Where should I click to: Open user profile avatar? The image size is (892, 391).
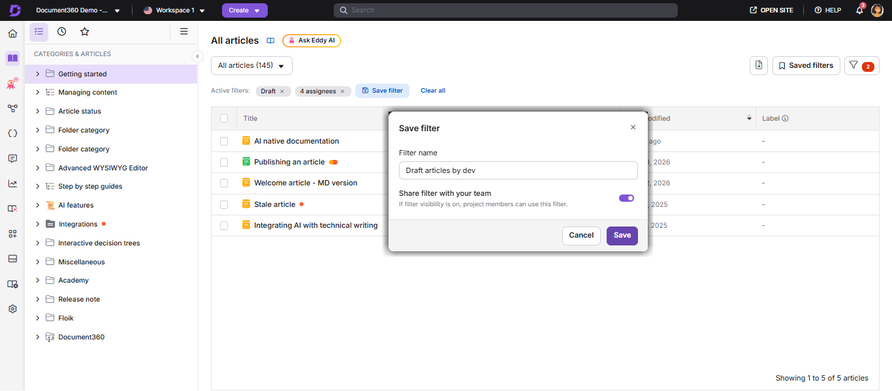click(877, 10)
